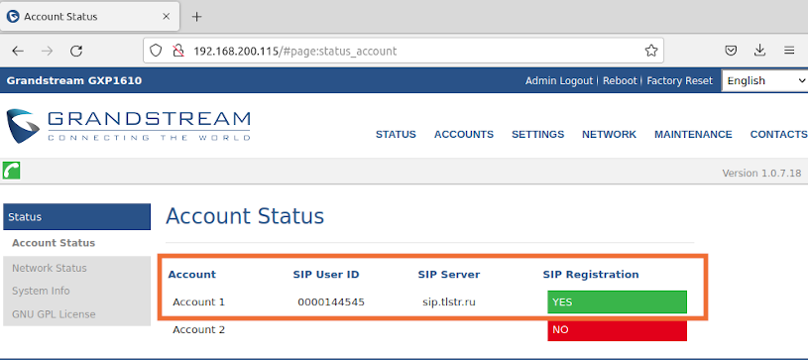Click the Version 1.0.7.18 text
The width and height of the screenshot is (808, 360).
761,174
